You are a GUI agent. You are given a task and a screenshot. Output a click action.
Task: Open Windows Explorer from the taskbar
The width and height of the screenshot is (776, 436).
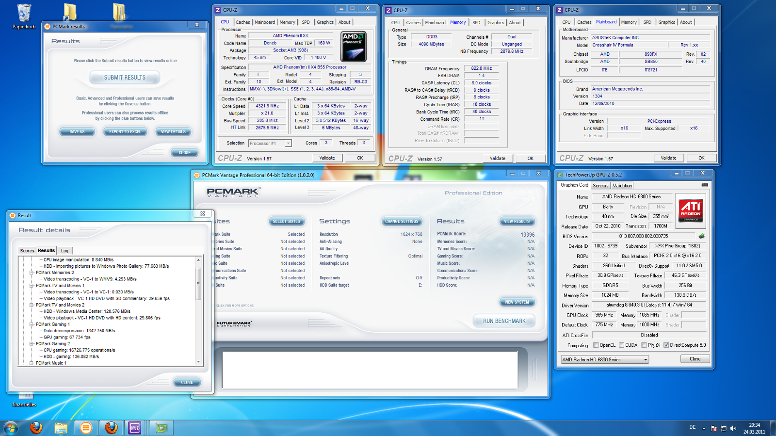coord(61,428)
